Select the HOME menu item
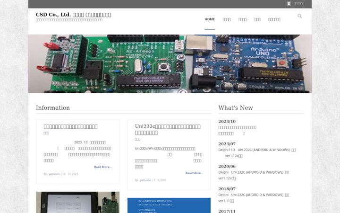Screen dimensions: 340x213 click(210, 19)
